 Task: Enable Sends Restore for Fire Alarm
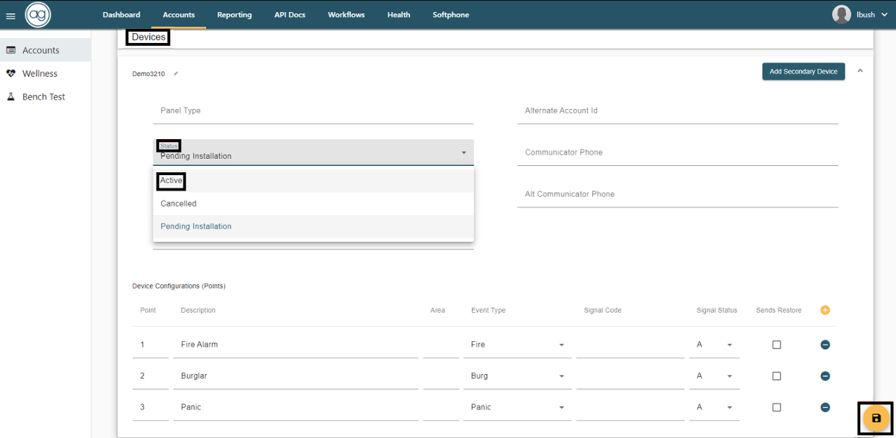pyautogui.click(x=776, y=344)
